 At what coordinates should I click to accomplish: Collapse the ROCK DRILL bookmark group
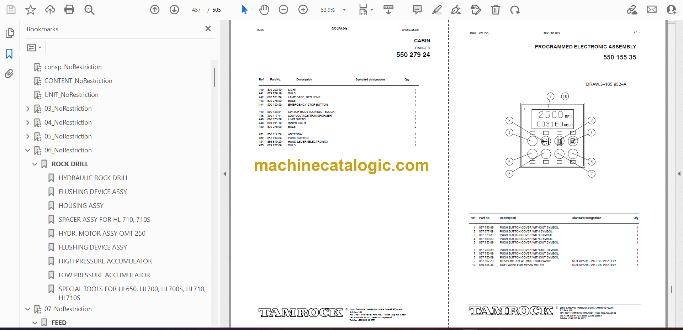35,164
